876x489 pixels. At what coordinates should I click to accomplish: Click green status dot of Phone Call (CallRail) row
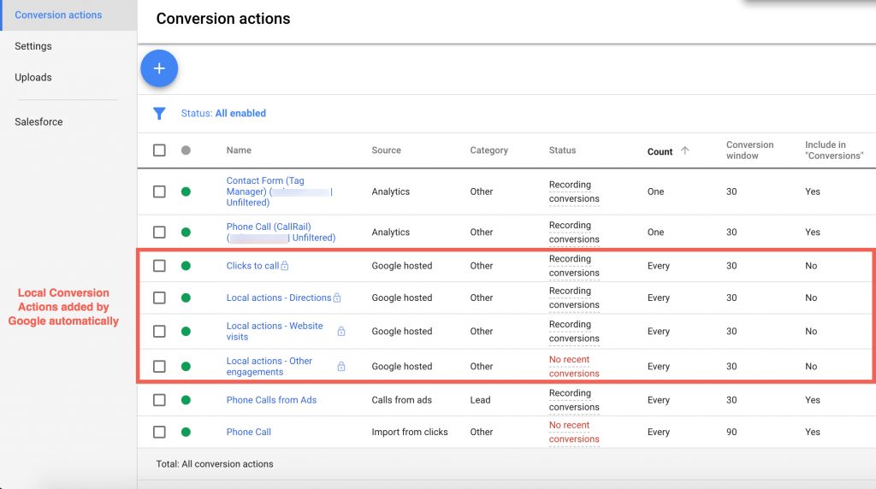pyautogui.click(x=186, y=233)
